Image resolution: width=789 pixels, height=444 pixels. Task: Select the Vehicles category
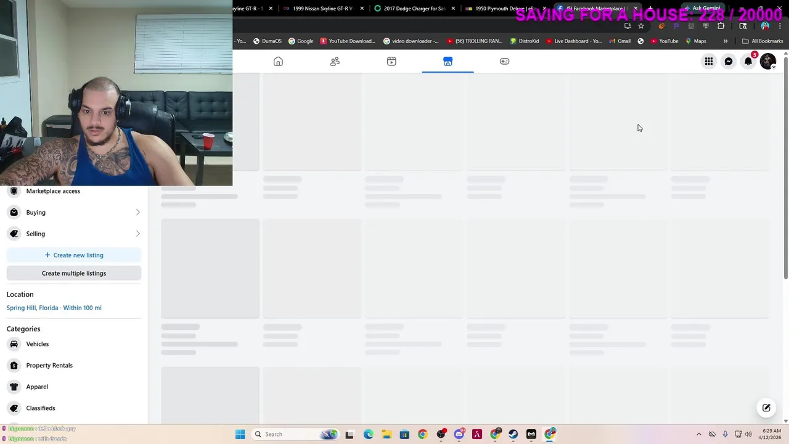[x=74, y=344]
